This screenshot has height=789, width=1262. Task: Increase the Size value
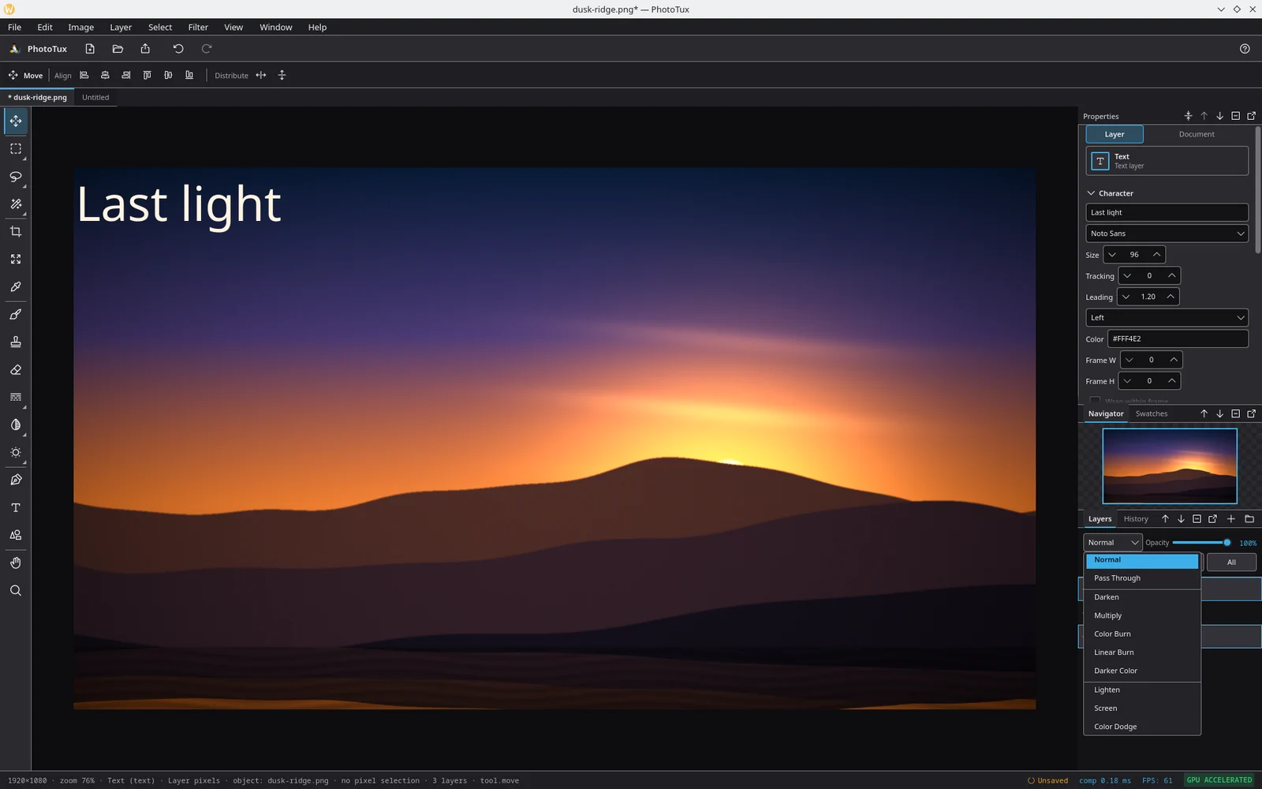pyautogui.click(x=1157, y=255)
